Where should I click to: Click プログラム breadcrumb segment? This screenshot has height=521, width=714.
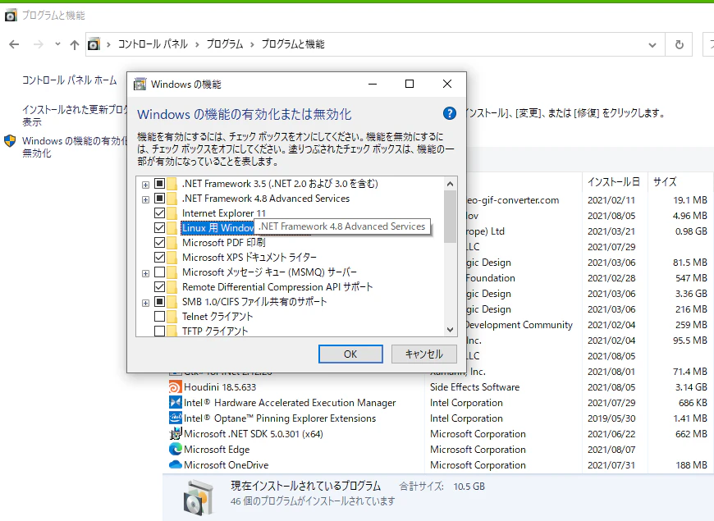pyautogui.click(x=225, y=44)
